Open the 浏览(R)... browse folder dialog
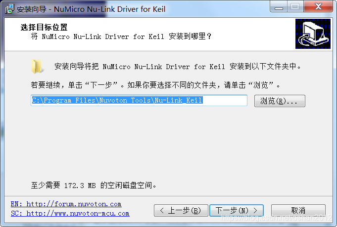The image size is (337, 227). [280, 101]
